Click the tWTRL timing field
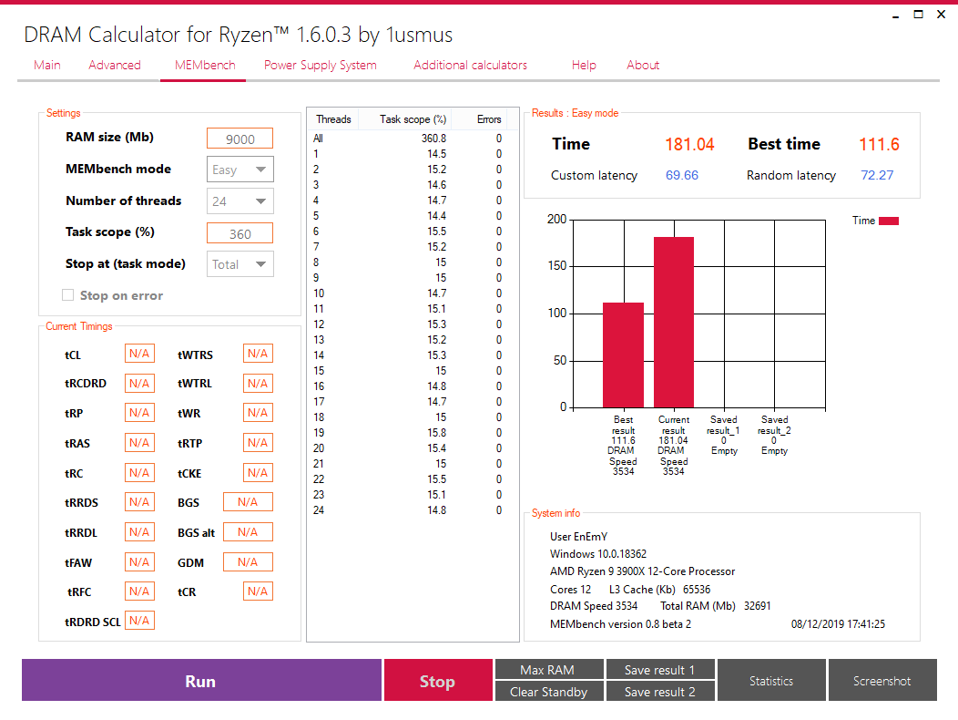 coord(258,383)
